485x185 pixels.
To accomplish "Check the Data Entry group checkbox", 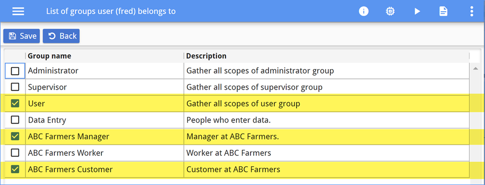I will pyautogui.click(x=15, y=120).
